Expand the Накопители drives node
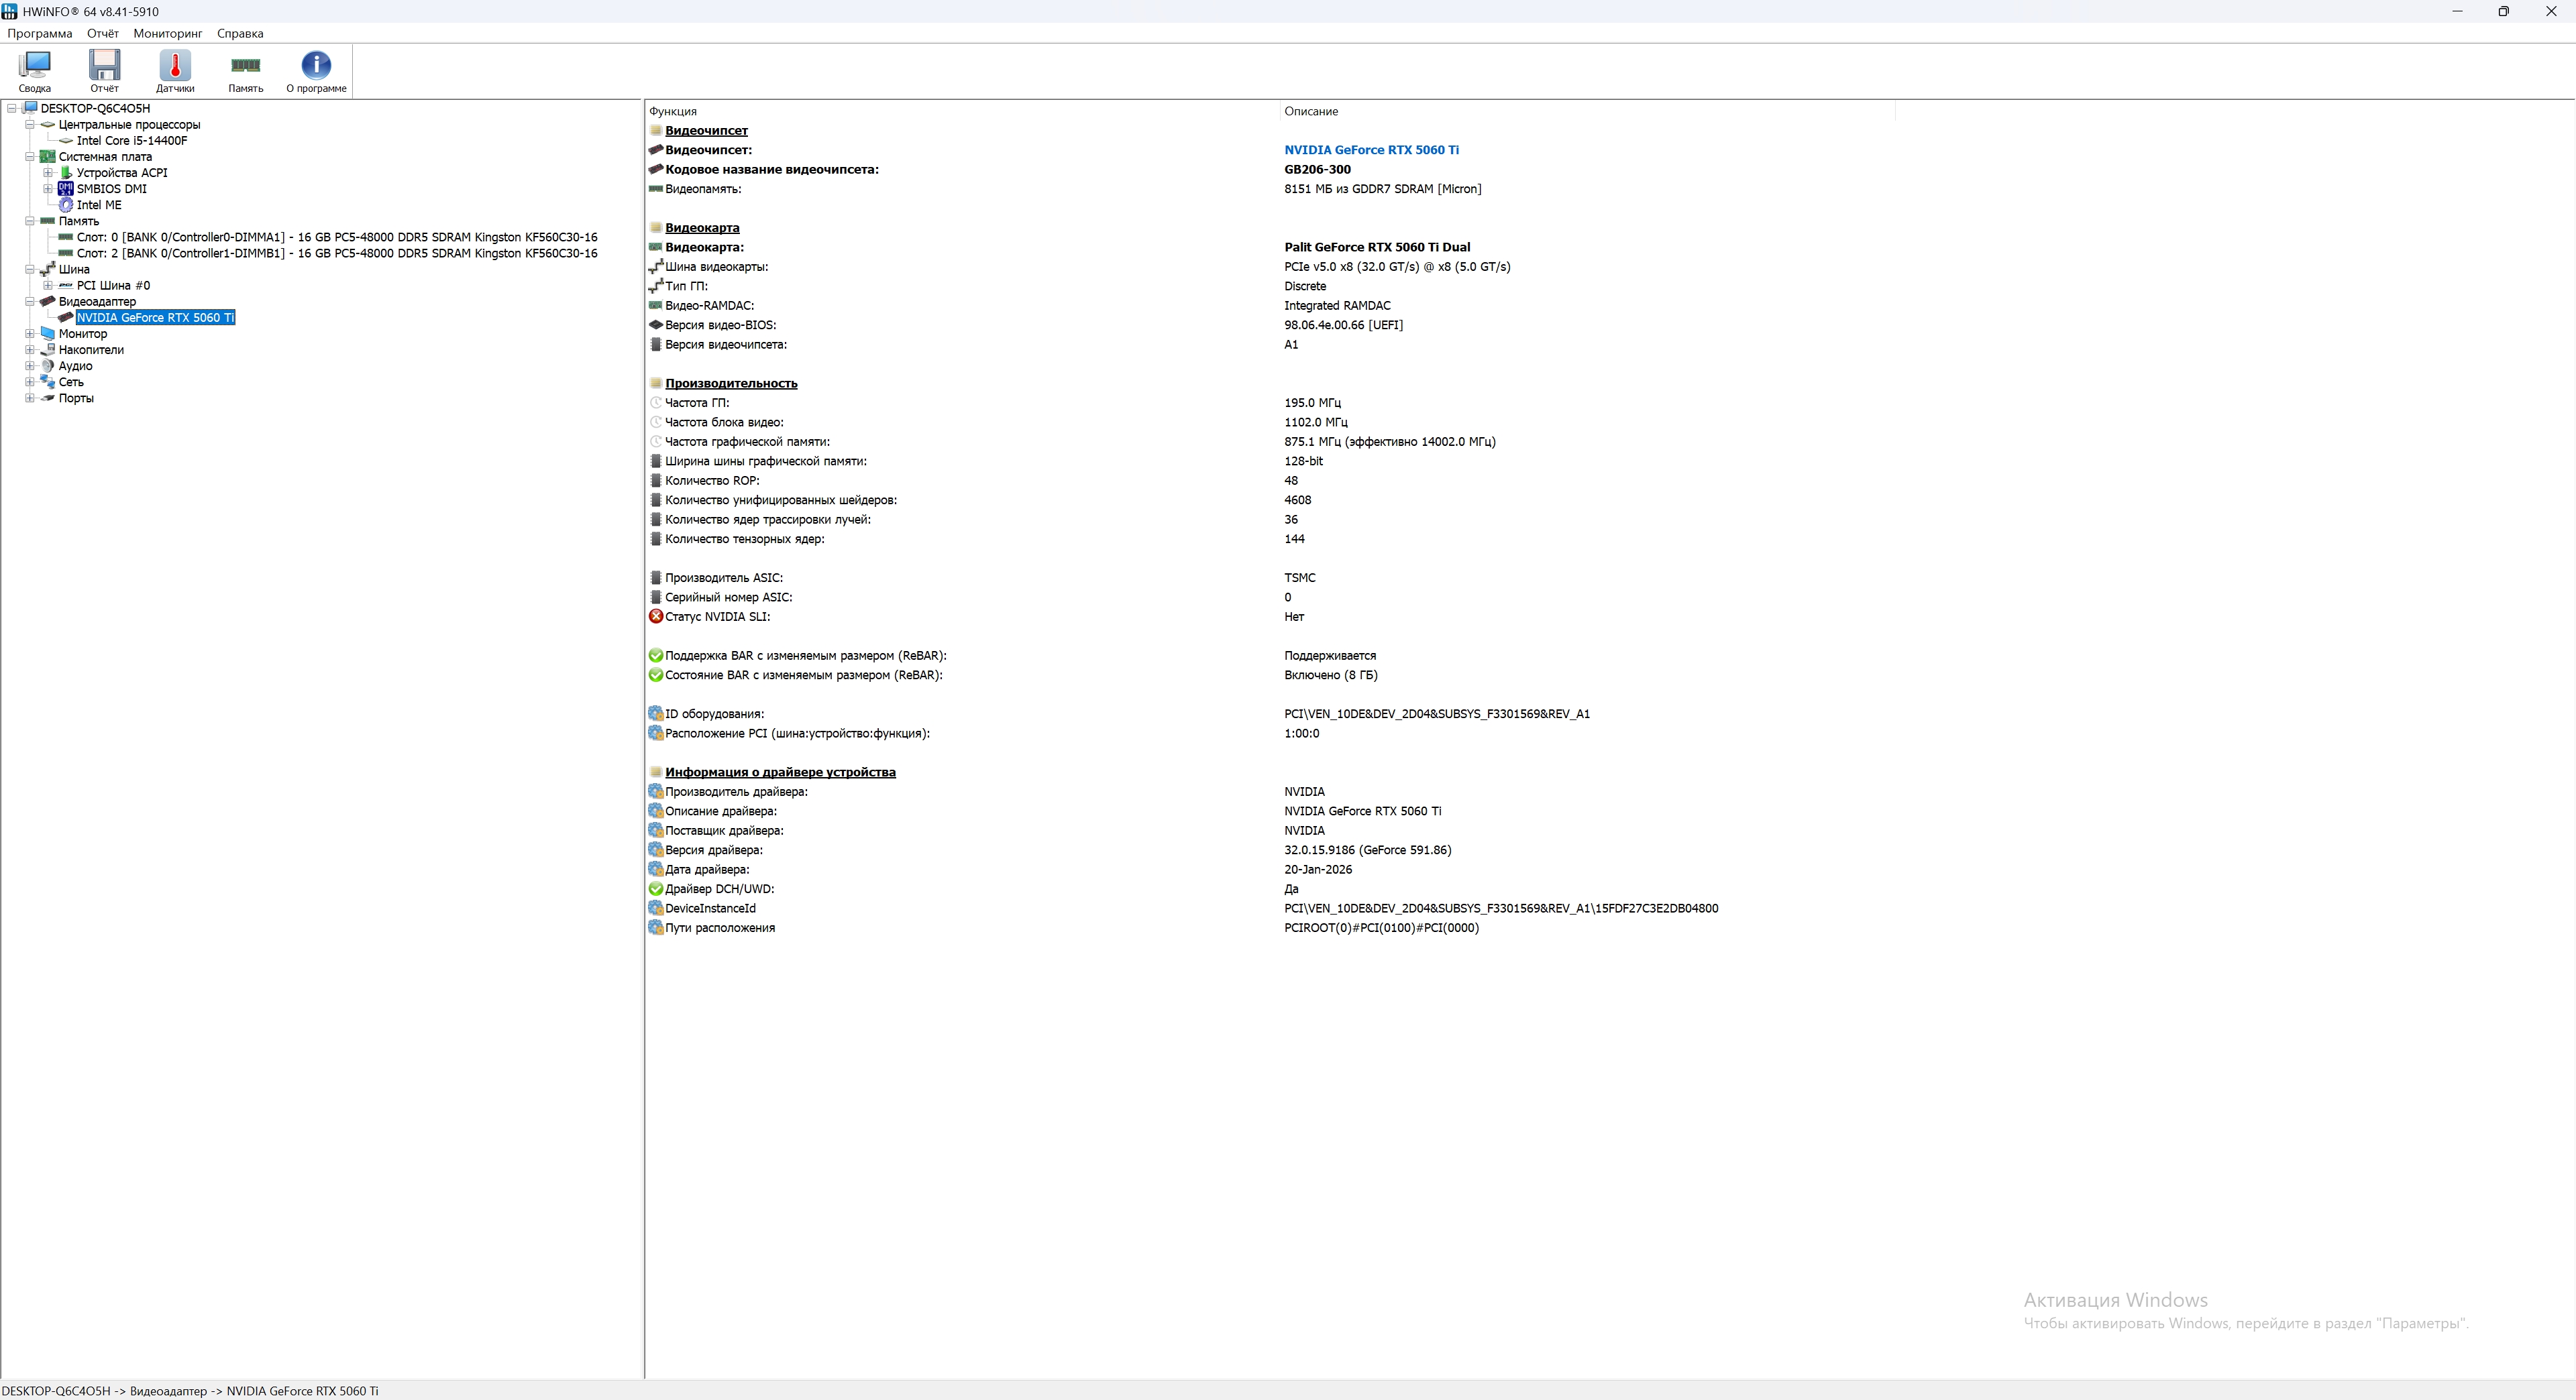The image size is (2576, 1400). point(30,350)
